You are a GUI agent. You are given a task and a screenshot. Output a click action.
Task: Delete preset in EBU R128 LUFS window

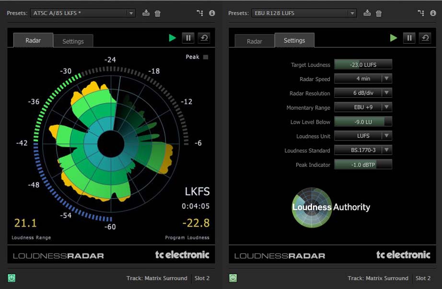[379, 13]
